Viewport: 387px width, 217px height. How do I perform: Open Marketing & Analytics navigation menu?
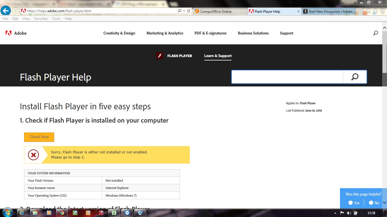pos(165,33)
